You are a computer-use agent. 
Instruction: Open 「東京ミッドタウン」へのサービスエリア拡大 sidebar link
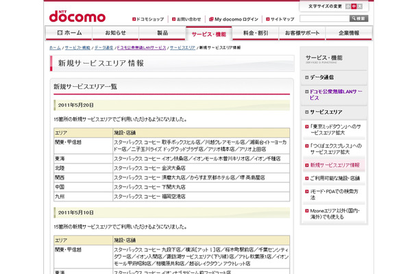pyautogui.click(x=334, y=129)
